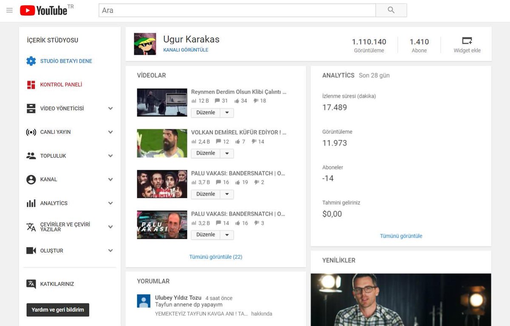Click dislikes icon of Volkan Demirel video
The width and height of the screenshot is (510, 326).
click(x=254, y=142)
